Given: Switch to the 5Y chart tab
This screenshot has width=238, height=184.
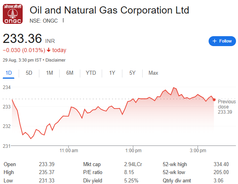Looking at the screenshot, I should click(x=132, y=73).
